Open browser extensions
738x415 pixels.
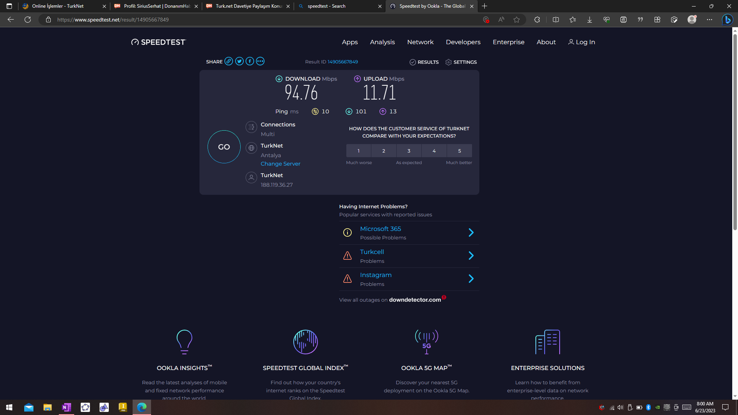pos(537,20)
